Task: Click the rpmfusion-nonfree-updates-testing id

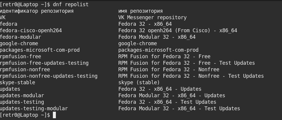Action: click(48, 76)
